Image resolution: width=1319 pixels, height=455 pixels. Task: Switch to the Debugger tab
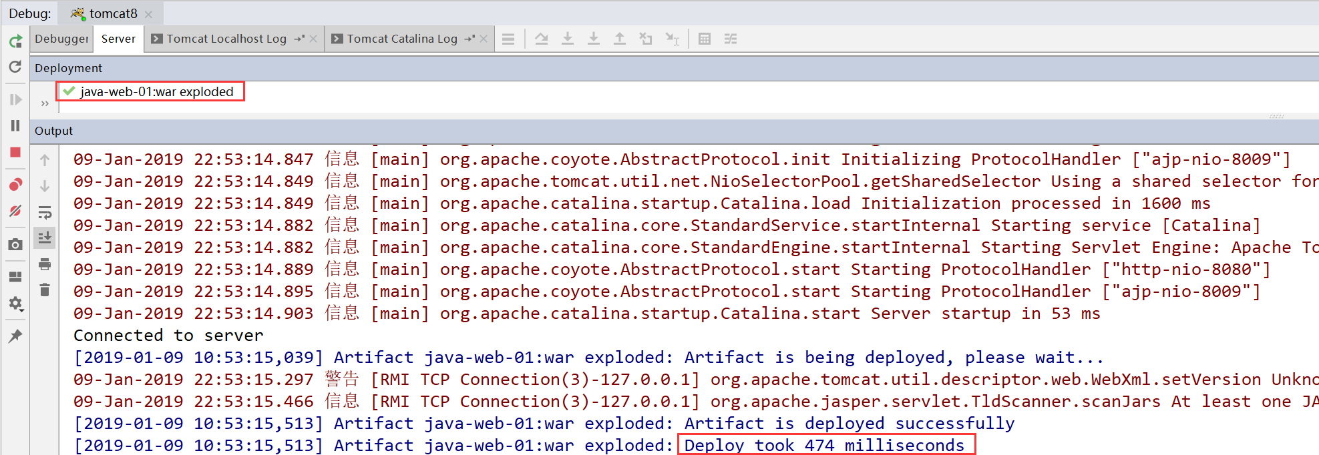61,39
